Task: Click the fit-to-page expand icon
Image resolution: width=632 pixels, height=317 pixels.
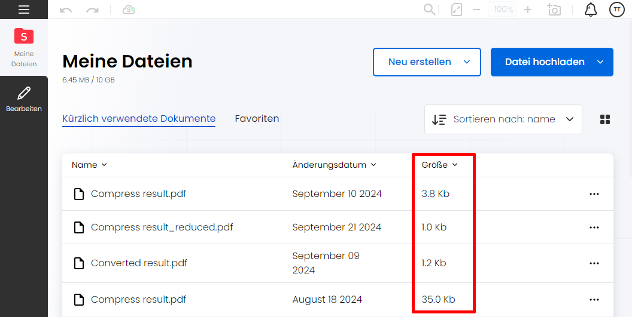Action: [456, 10]
